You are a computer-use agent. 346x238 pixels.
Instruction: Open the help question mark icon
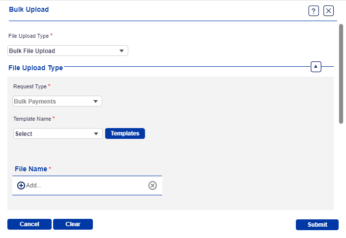(314, 11)
